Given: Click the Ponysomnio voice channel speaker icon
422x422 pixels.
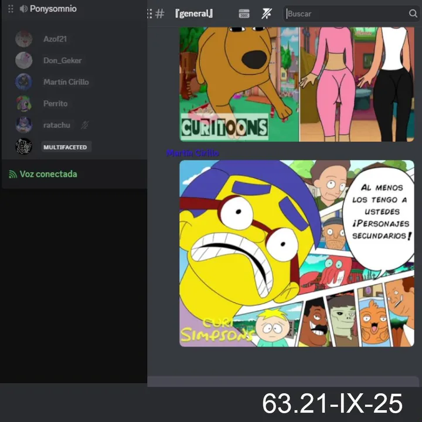Looking at the screenshot, I should (23, 9).
